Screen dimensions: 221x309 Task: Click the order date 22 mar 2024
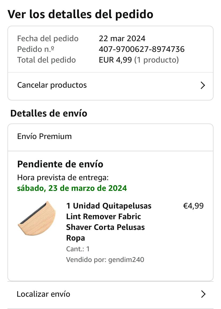(122, 38)
